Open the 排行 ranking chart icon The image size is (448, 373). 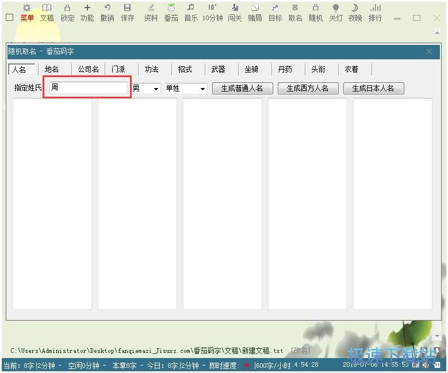pyautogui.click(x=375, y=13)
